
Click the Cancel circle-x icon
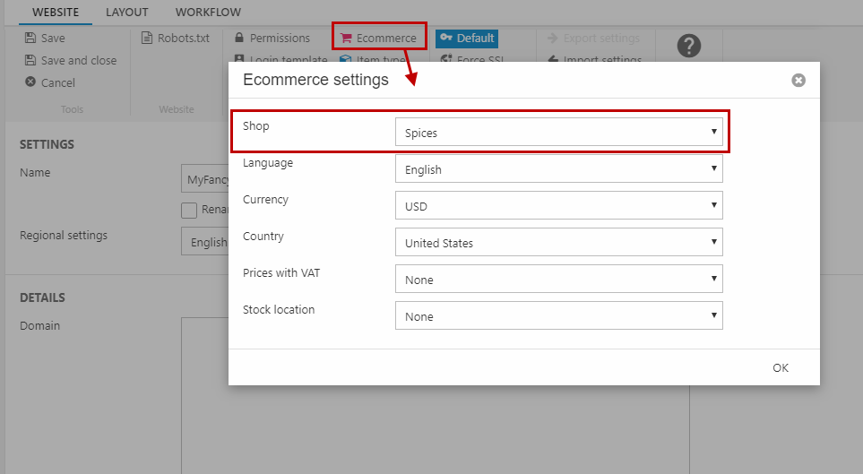pos(31,82)
